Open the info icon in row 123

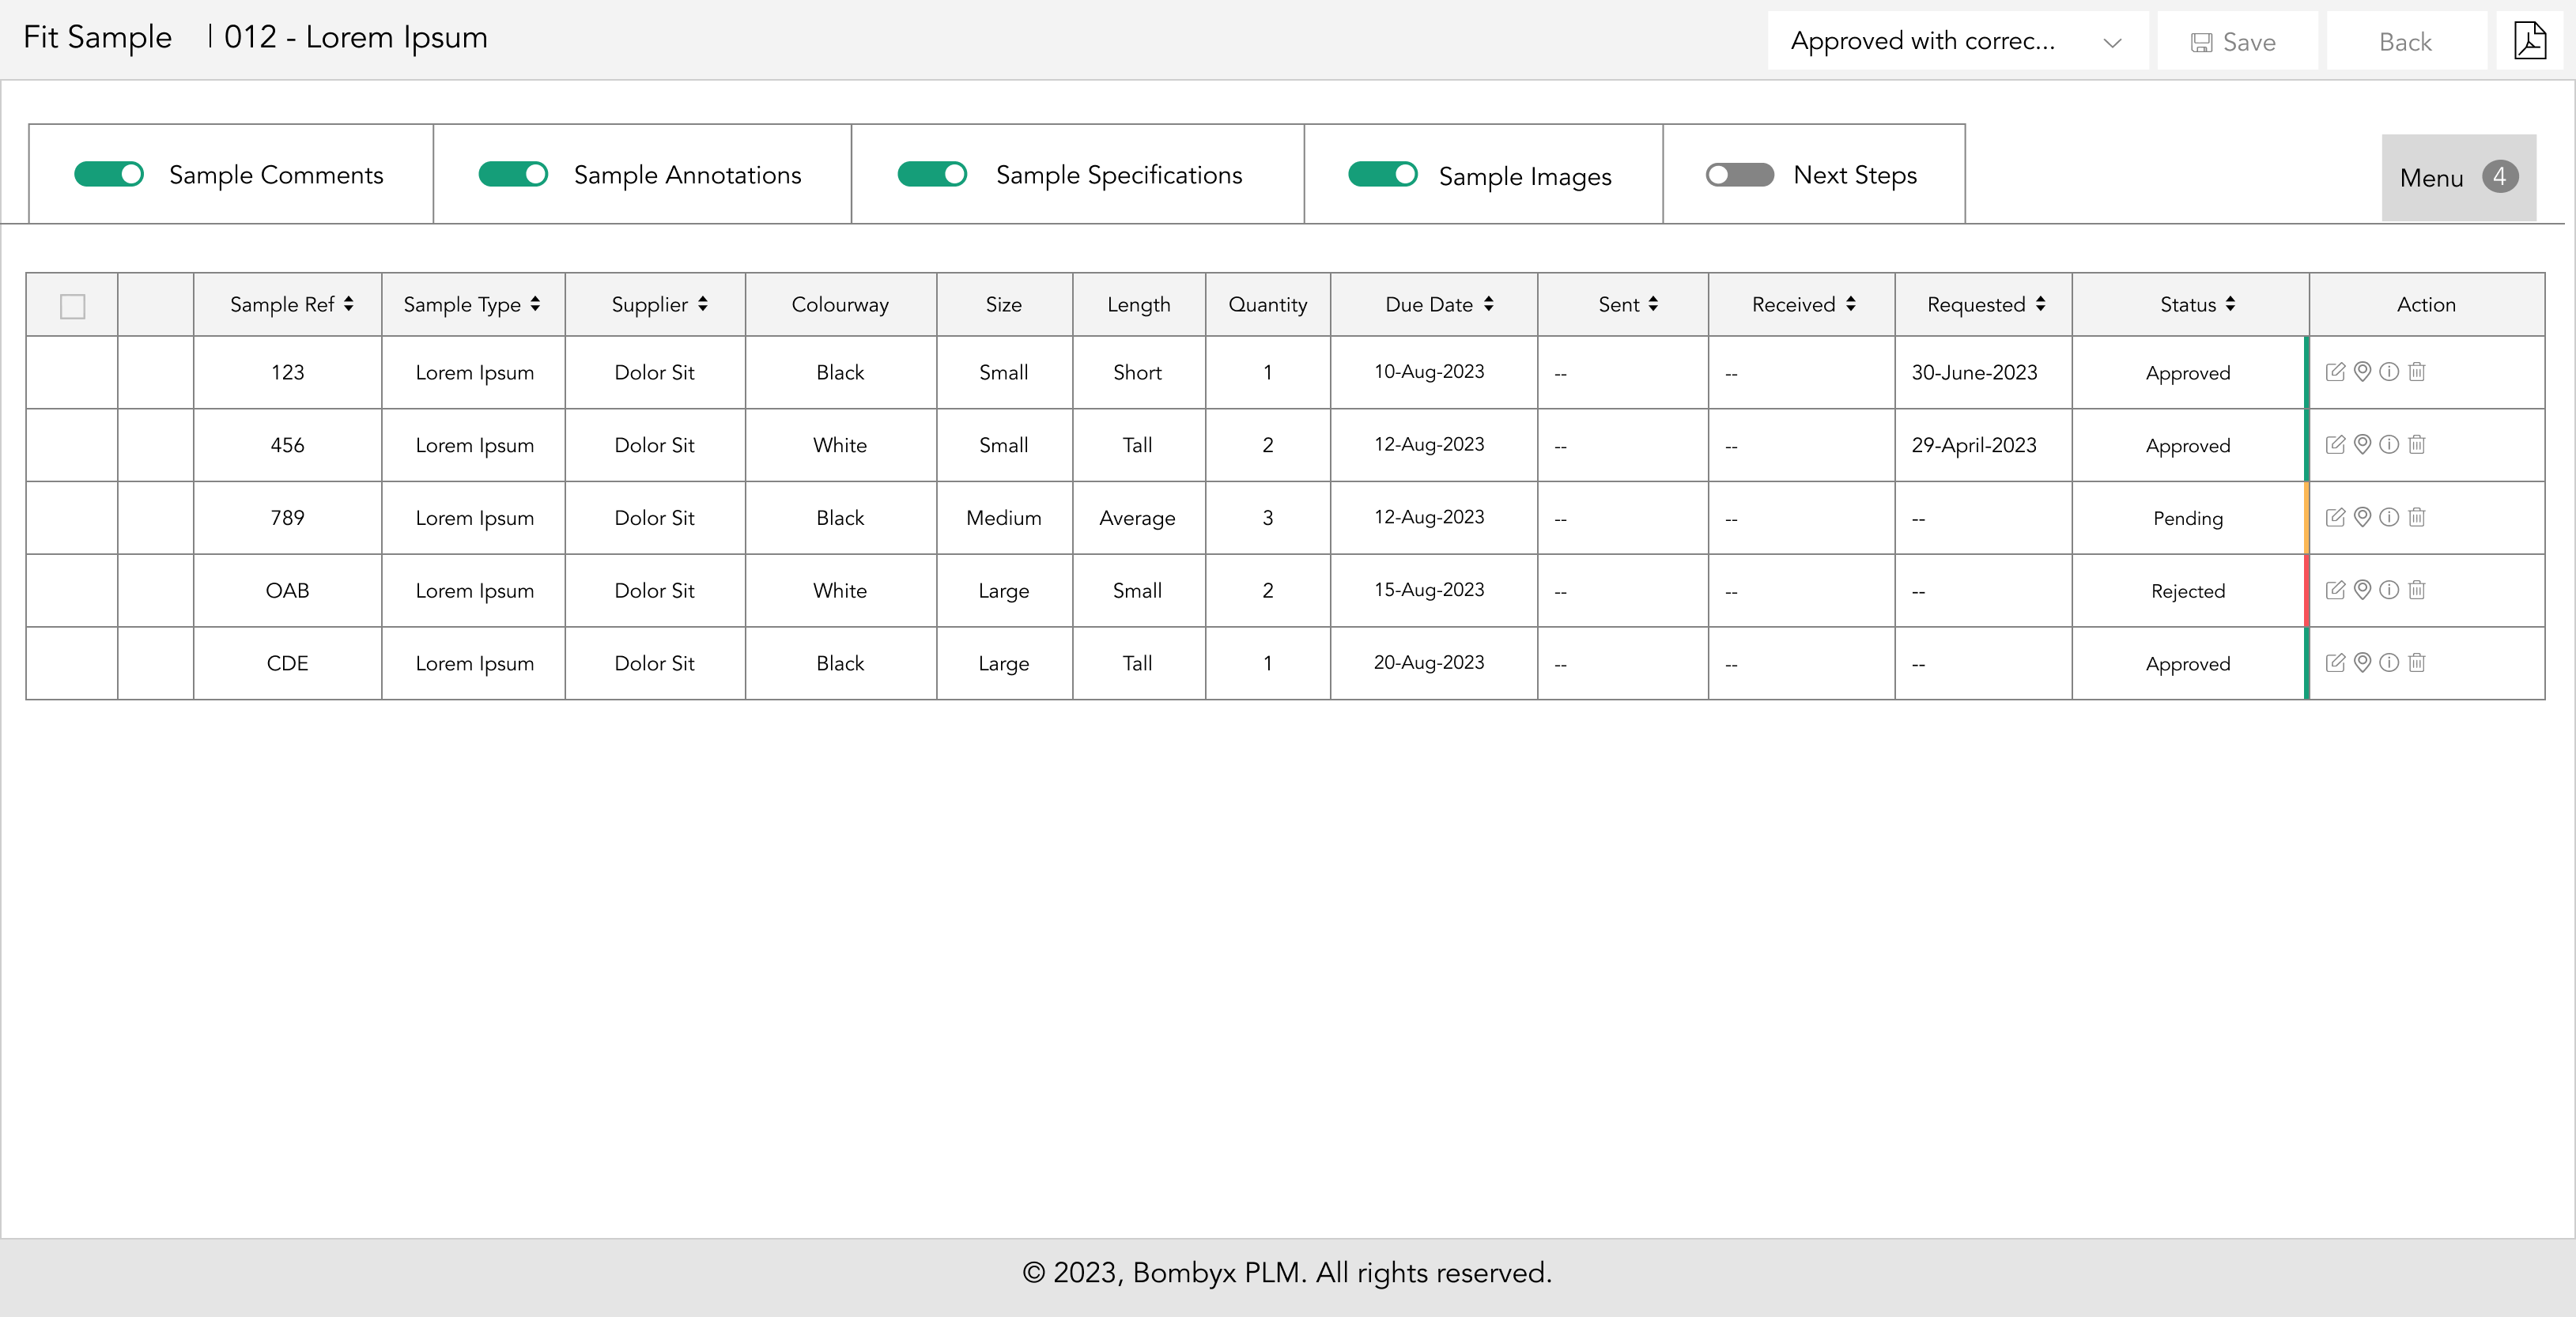tap(2389, 372)
